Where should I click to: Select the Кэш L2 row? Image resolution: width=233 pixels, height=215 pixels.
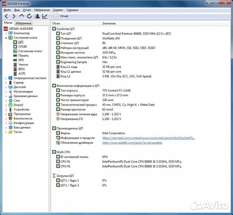tap(104, 76)
